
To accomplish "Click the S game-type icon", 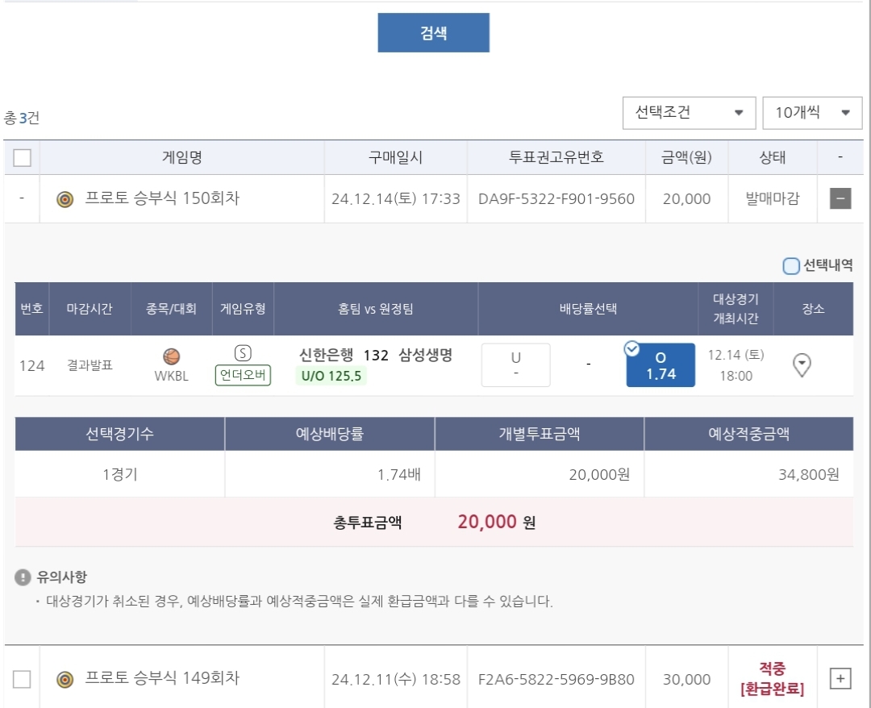I will (243, 353).
